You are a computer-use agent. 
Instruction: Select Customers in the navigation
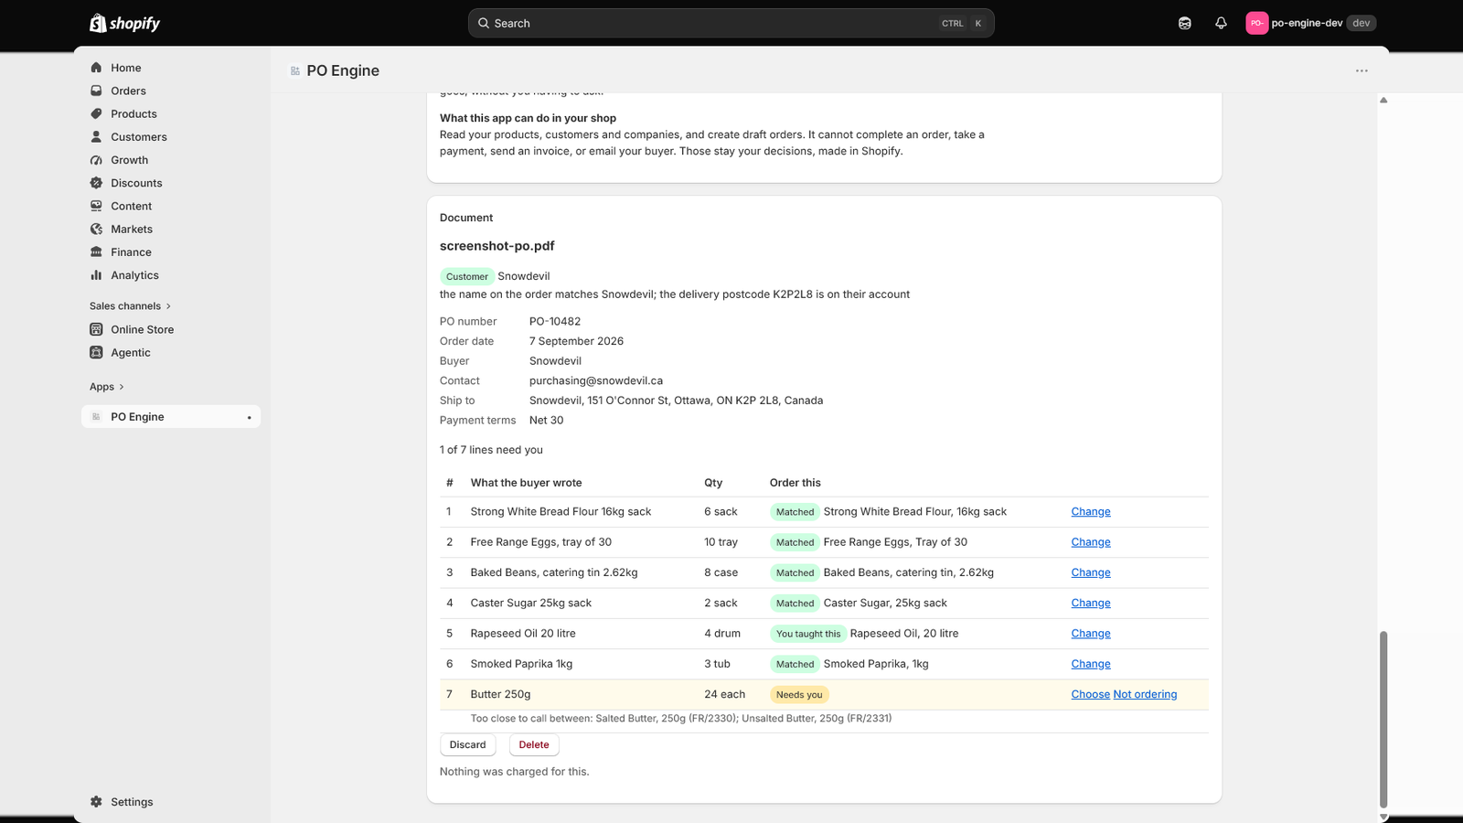138,137
